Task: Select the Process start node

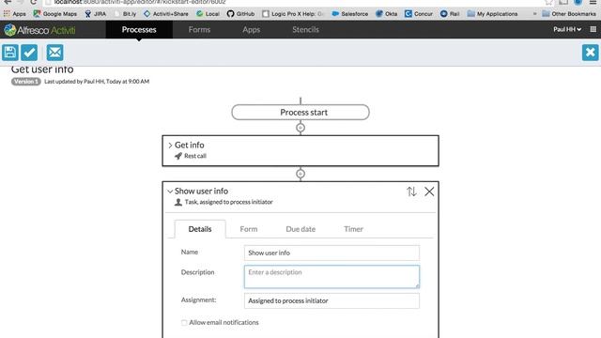Action: point(300,113)
